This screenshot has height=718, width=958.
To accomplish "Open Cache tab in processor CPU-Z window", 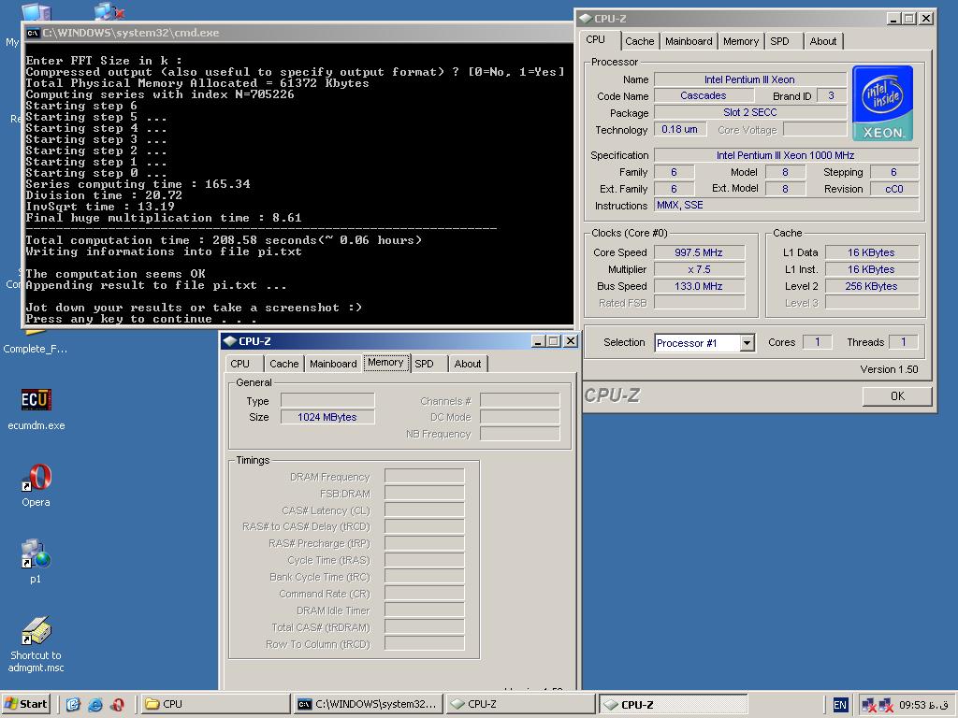I will point(639,41).
